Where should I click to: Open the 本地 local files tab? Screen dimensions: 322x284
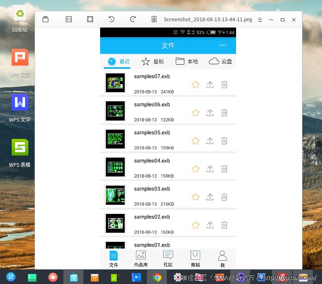[186, 62]
